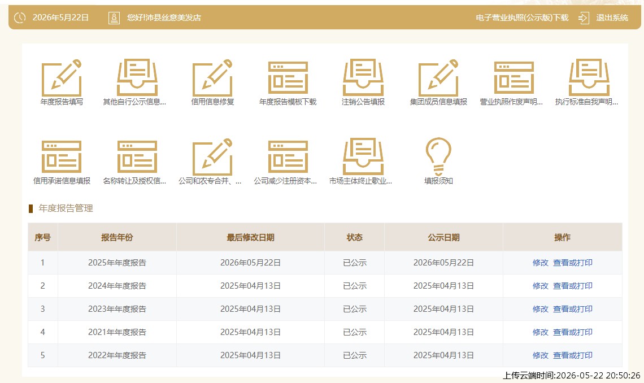644x383 pixels.
Task: Open 信用承诺信息填报 icon
Action: tap(62, 157)
